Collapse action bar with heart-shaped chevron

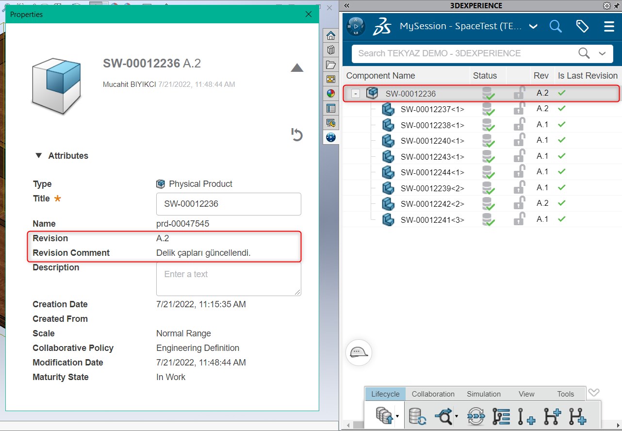594,392
